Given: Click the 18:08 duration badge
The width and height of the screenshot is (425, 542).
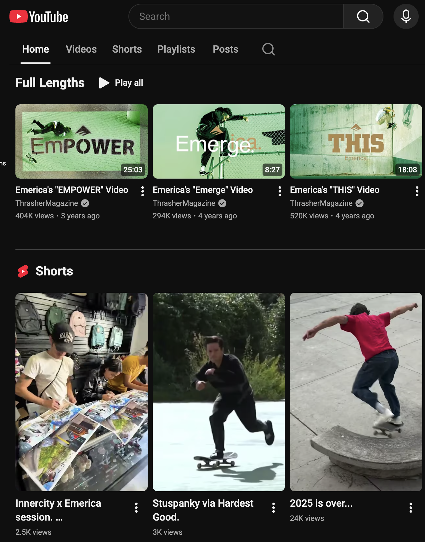Looking at the screenshot, I should tap(407, 170).
